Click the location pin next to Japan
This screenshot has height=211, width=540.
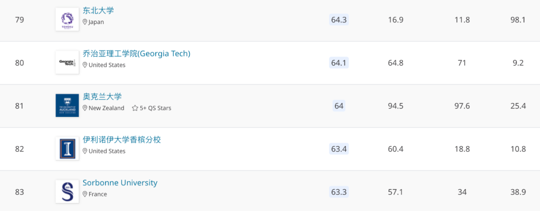click(84, 22)
